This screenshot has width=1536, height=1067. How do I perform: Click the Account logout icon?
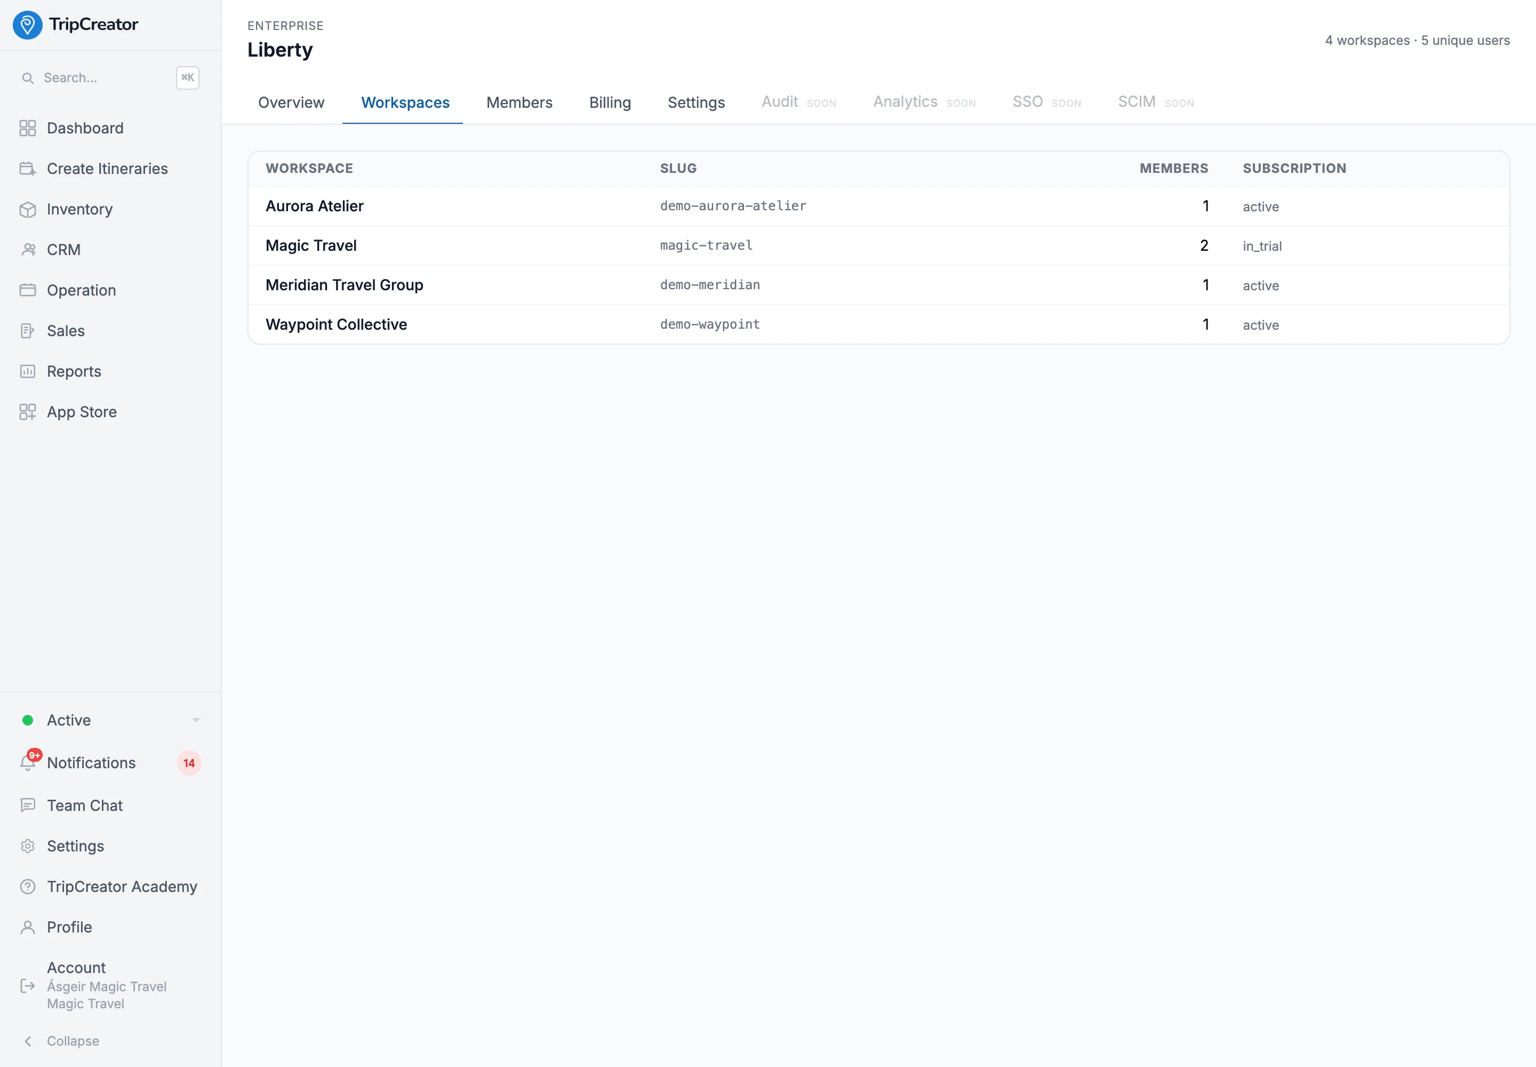coord(28,985)
